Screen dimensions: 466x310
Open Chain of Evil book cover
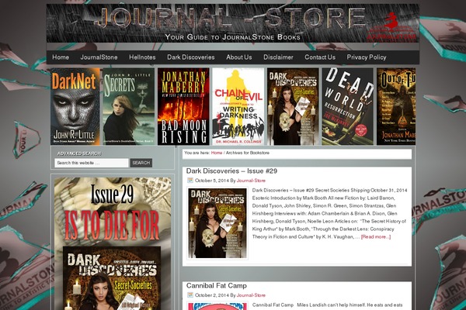[238, 106]
